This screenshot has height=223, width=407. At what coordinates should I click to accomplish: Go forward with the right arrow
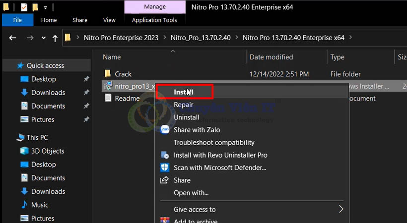point(30,38)
